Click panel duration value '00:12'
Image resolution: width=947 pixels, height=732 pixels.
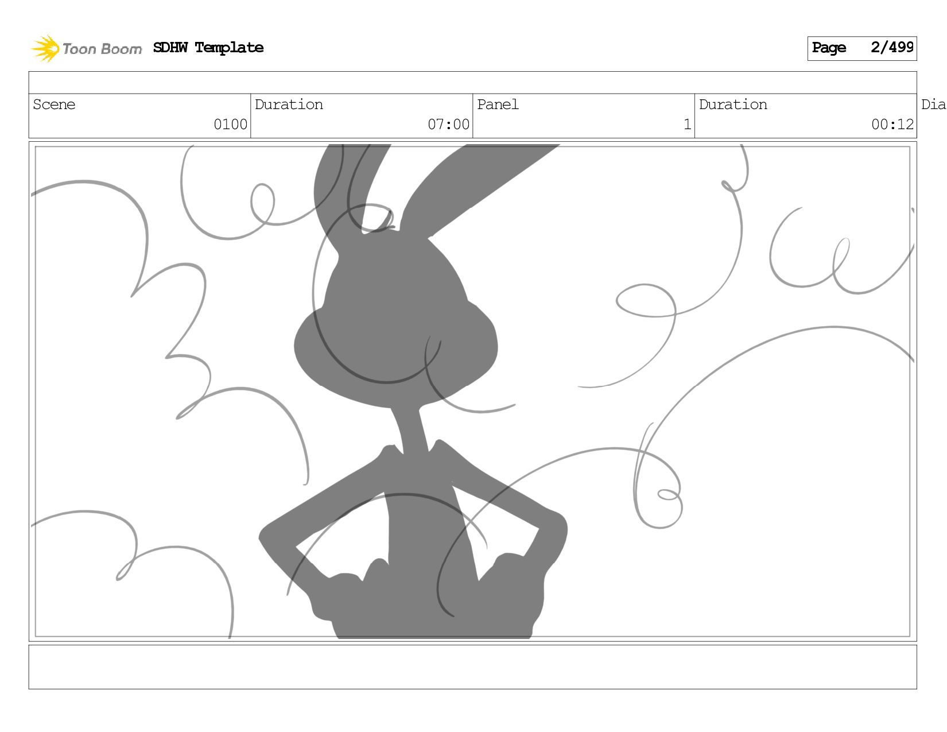(892, 125)
